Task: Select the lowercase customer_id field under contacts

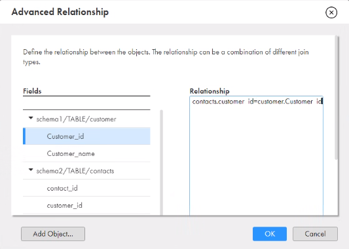Action: tap(86, 205)
